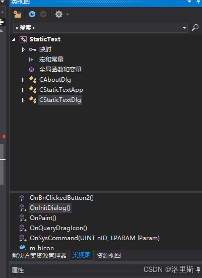
Task: Click the CStaticTextDlg class icon
Action: [33, 100]
